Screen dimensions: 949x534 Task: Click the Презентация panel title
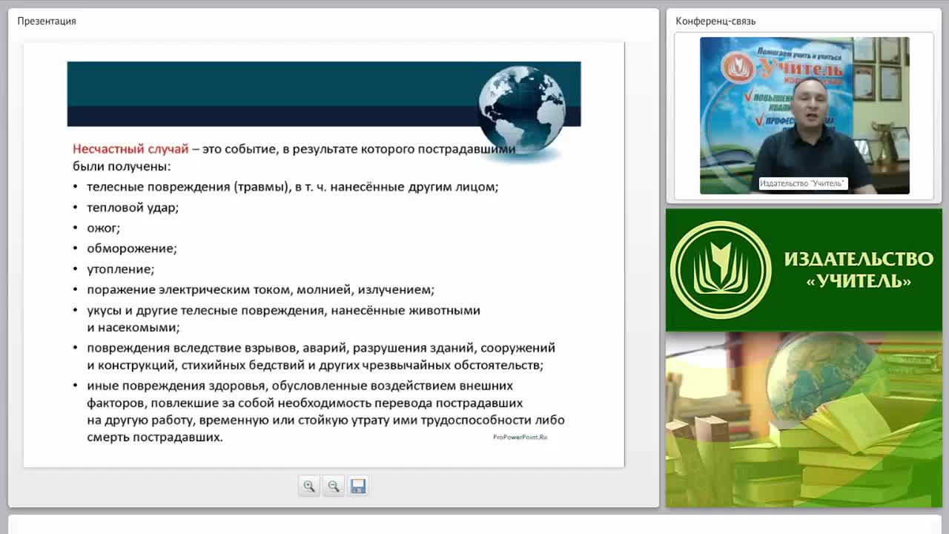47,21
